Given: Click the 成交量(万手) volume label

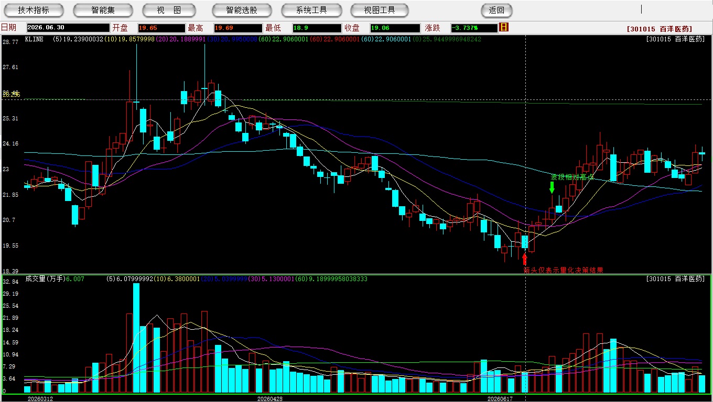Looking at the screenshot, I should pyautogui.click(x=45, y=279).
